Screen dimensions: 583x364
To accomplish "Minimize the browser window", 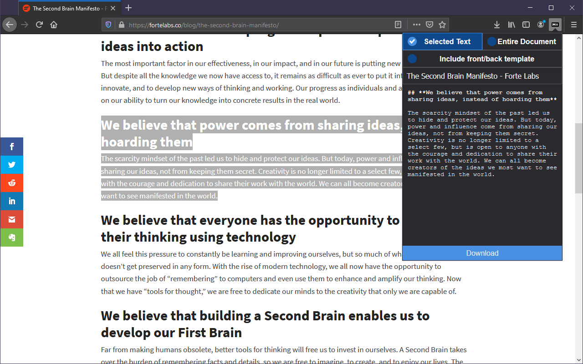I will tap(530, 8).
